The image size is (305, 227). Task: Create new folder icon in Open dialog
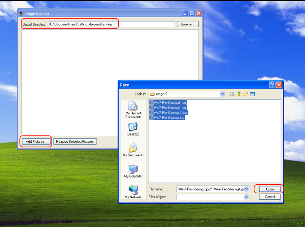click(x=245, y=94)
